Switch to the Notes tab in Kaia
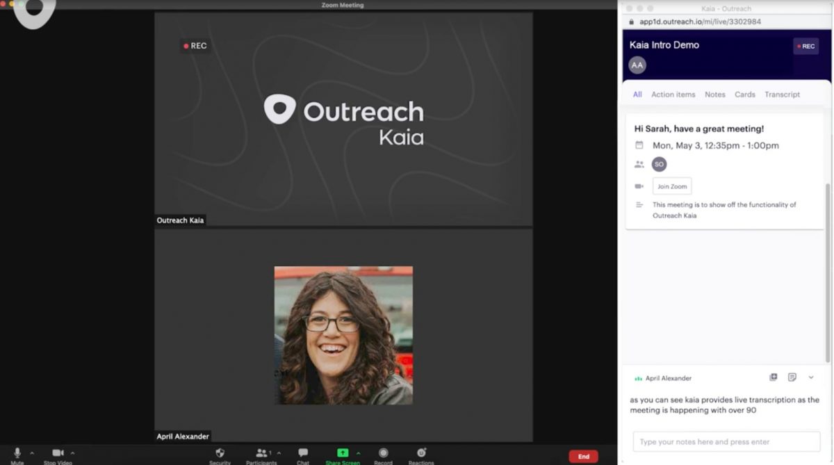 (x=714, y=95)
